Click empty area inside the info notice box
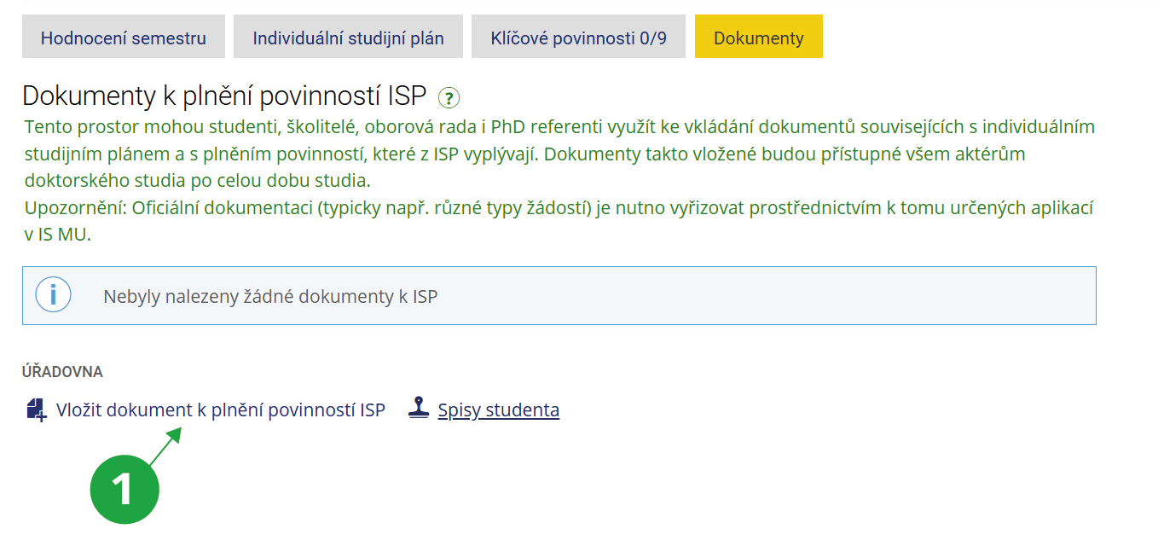1158x552 pixels. (767, 296)
